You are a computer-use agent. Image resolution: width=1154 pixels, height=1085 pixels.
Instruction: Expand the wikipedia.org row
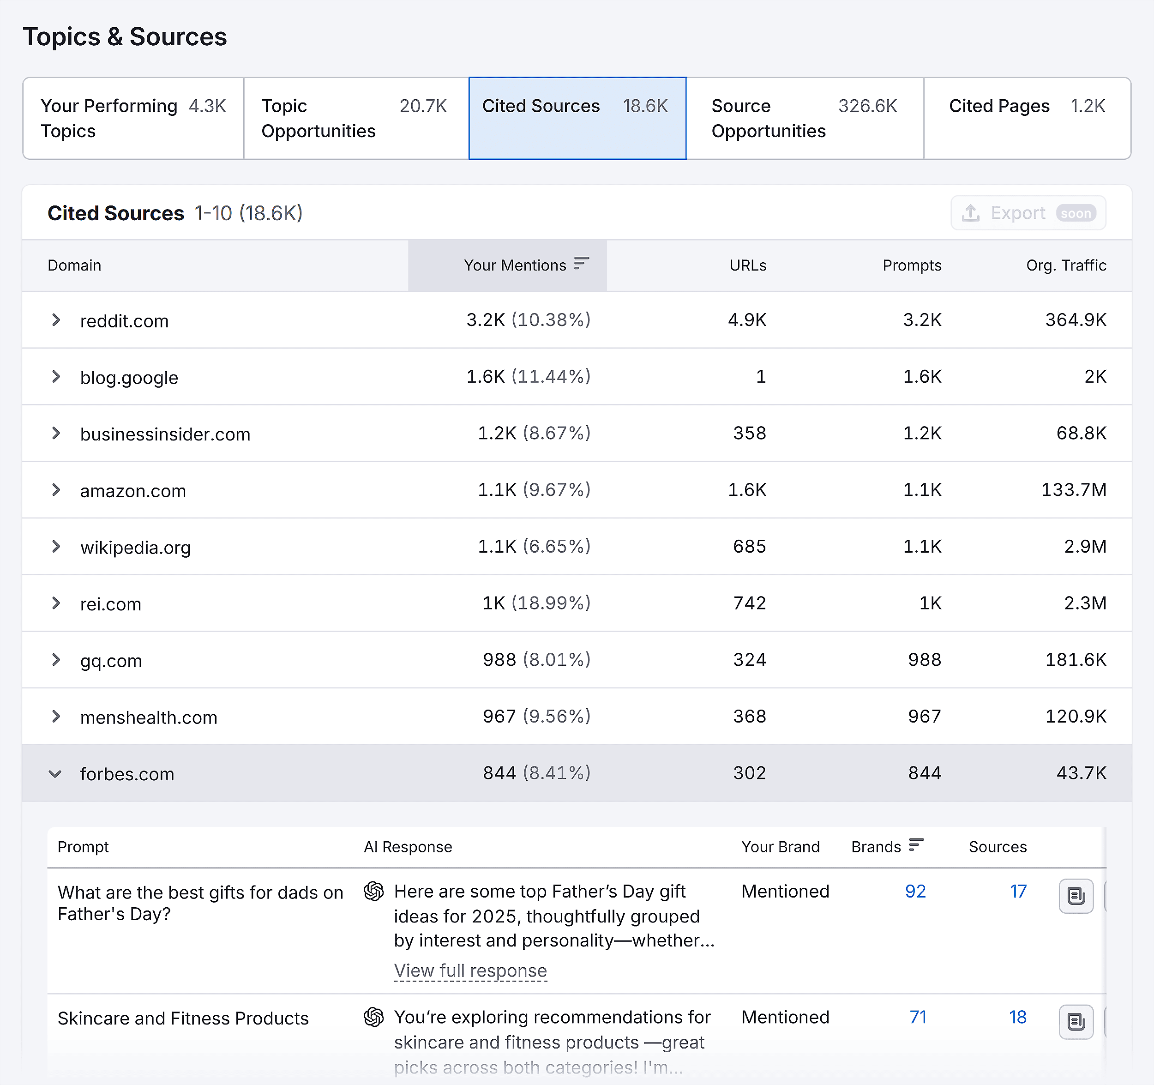click(56, 546)
